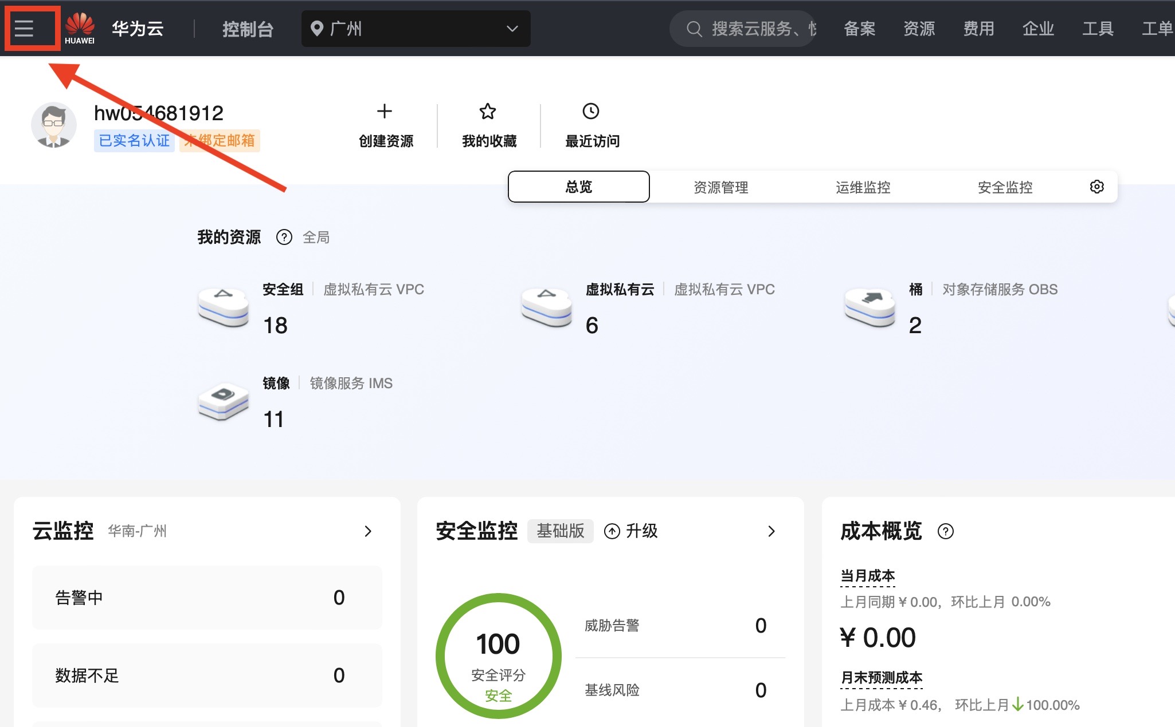Open 费用 menu in top bar
Viewport: 1175px width, 727px height.
pyautogui.click(x=978, y=29)
